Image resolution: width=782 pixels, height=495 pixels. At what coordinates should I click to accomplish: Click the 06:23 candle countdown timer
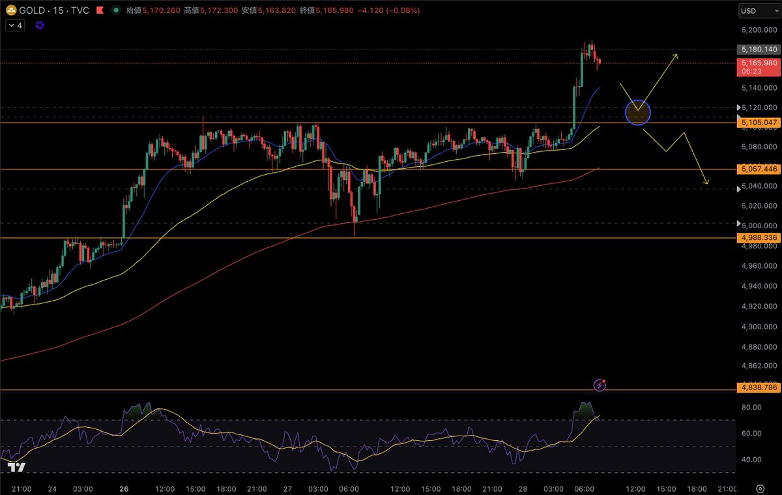coord(751,71)
